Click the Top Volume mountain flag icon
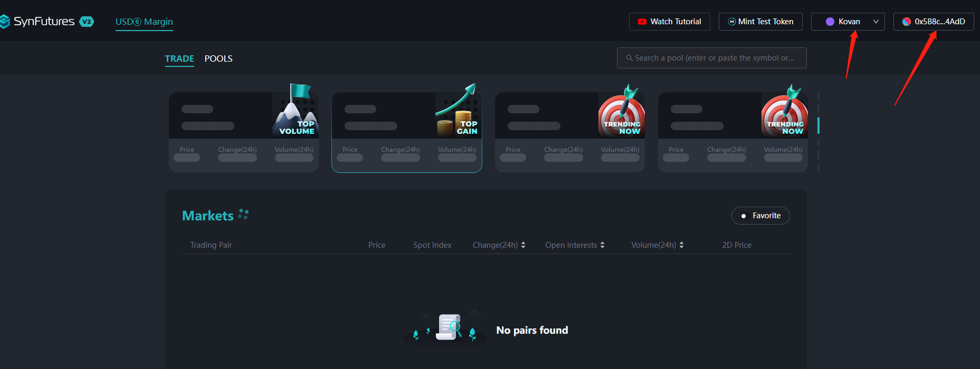 [296, 110]
